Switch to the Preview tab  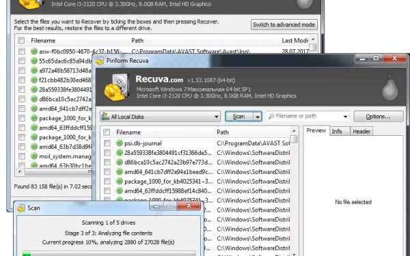[316, 130]
